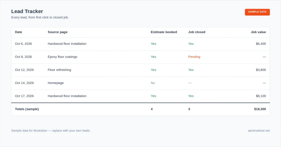The image size is (281, 147).
Task: Click the Totals (sample) label
Action: [27, 109]
